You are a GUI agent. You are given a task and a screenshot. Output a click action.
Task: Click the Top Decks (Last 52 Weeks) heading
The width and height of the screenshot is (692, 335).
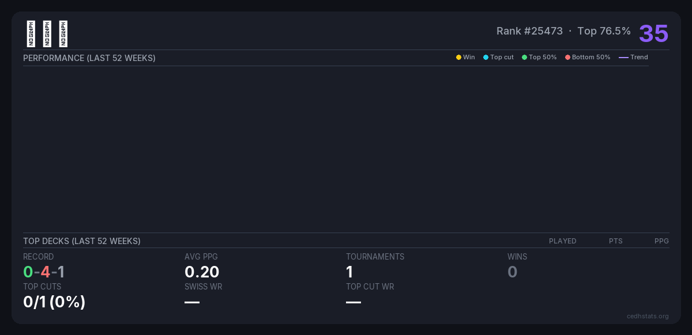click(82, 241)
